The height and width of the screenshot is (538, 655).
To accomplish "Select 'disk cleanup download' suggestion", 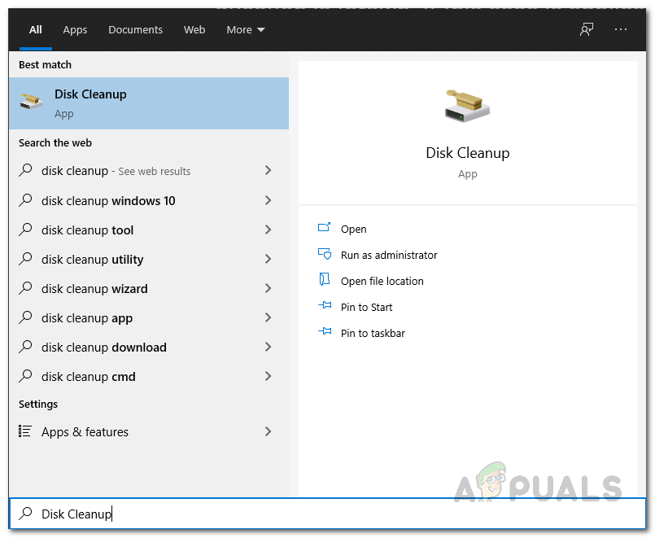I will click(x=149, y=347).
